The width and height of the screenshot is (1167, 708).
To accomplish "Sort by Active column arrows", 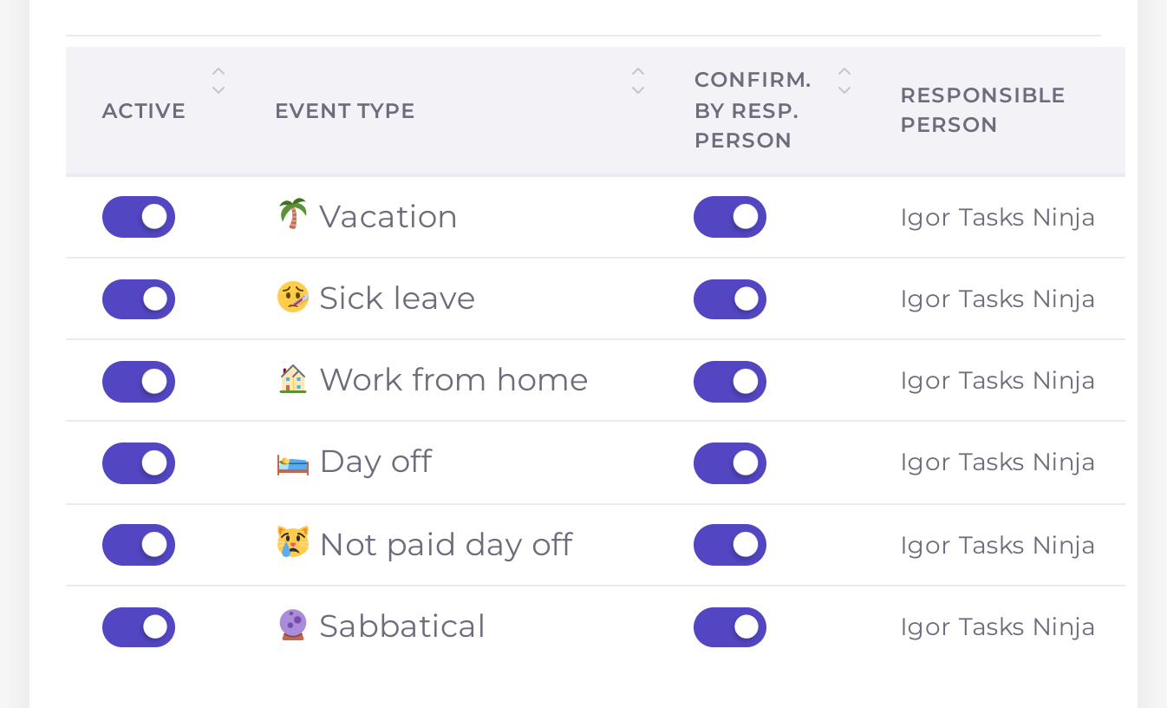I will tap(218, 81).
